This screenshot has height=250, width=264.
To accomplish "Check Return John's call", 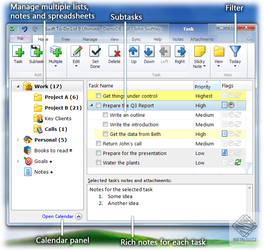I will [98, 144].
